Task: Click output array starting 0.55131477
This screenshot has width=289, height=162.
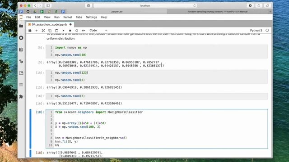Action: (x=84, y=103)
